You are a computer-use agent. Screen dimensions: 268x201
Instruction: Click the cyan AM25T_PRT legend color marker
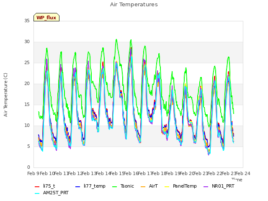(x=37, y=193)
